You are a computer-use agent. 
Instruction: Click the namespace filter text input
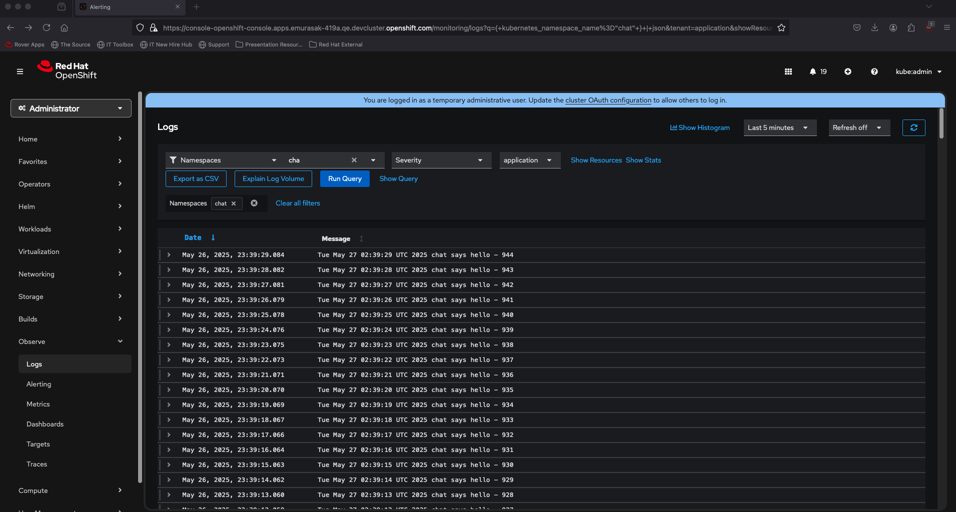tap(316, 160)
